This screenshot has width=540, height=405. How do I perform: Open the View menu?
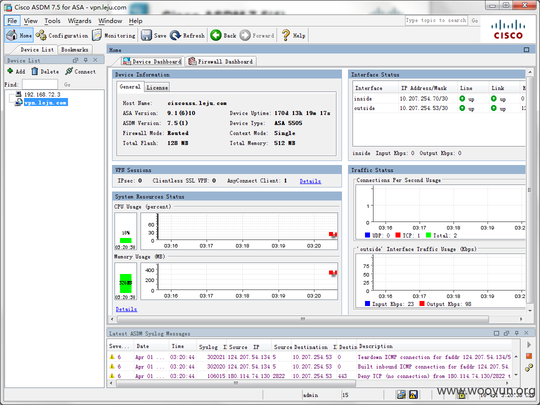30,20
